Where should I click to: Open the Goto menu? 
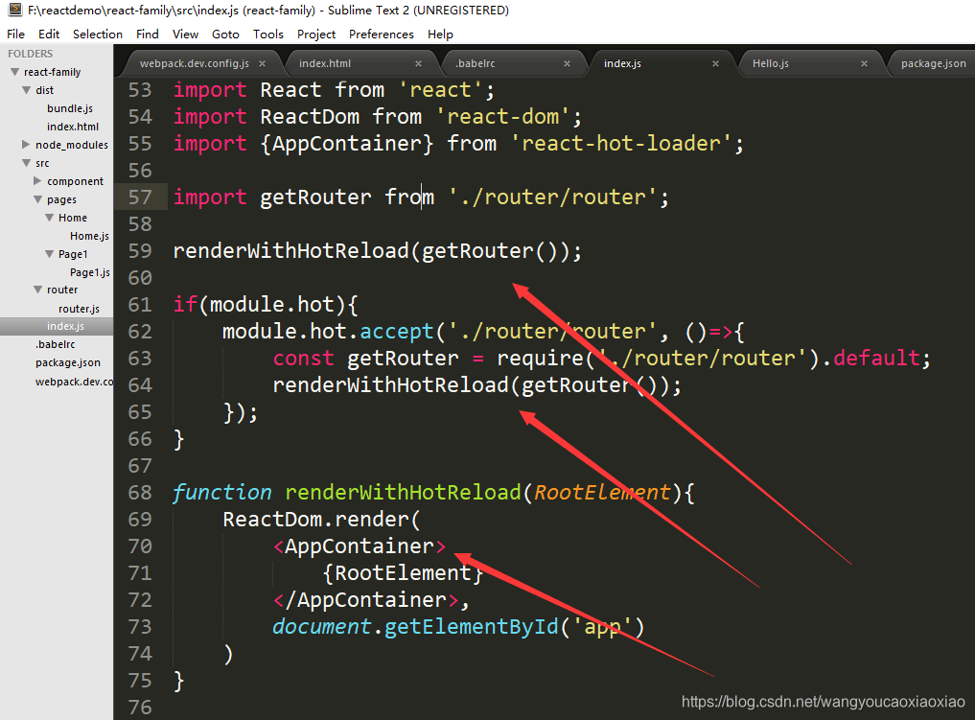[225, 34]
